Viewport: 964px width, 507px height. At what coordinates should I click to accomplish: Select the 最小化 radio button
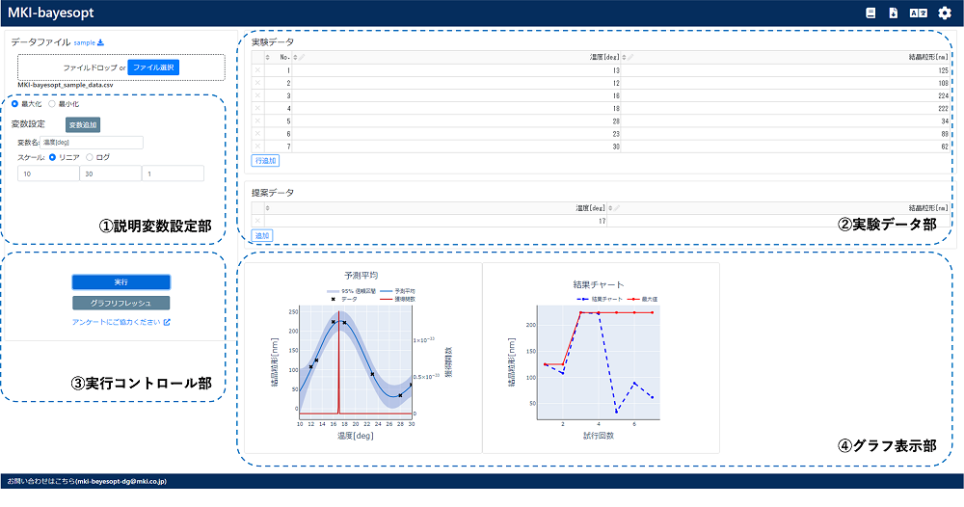(x=52, y=104)
